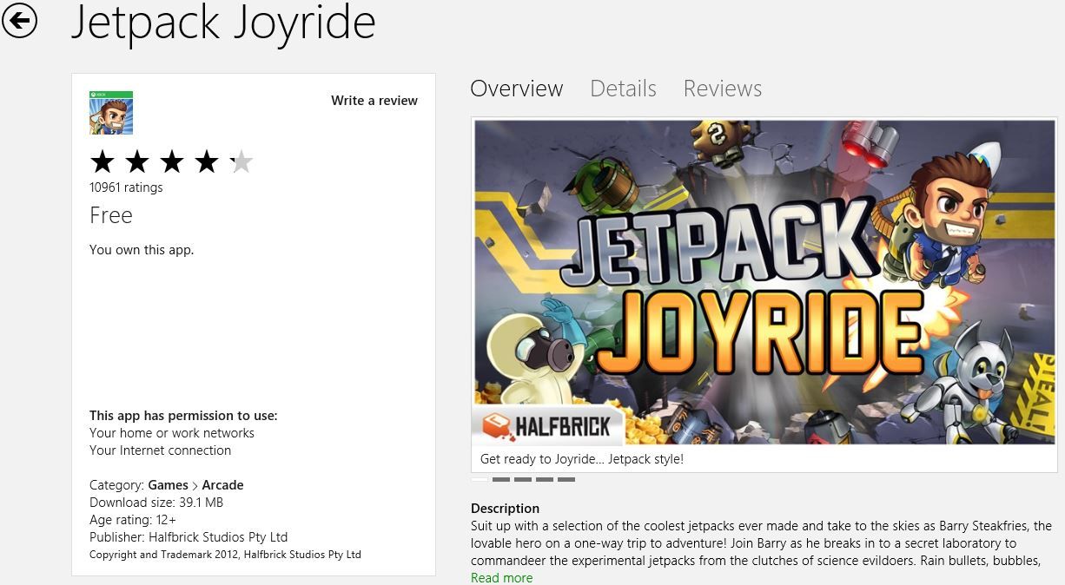Jump to the fifth screenshot page indicator
Screen dimensions: 1065x585
tap(566, 479)
